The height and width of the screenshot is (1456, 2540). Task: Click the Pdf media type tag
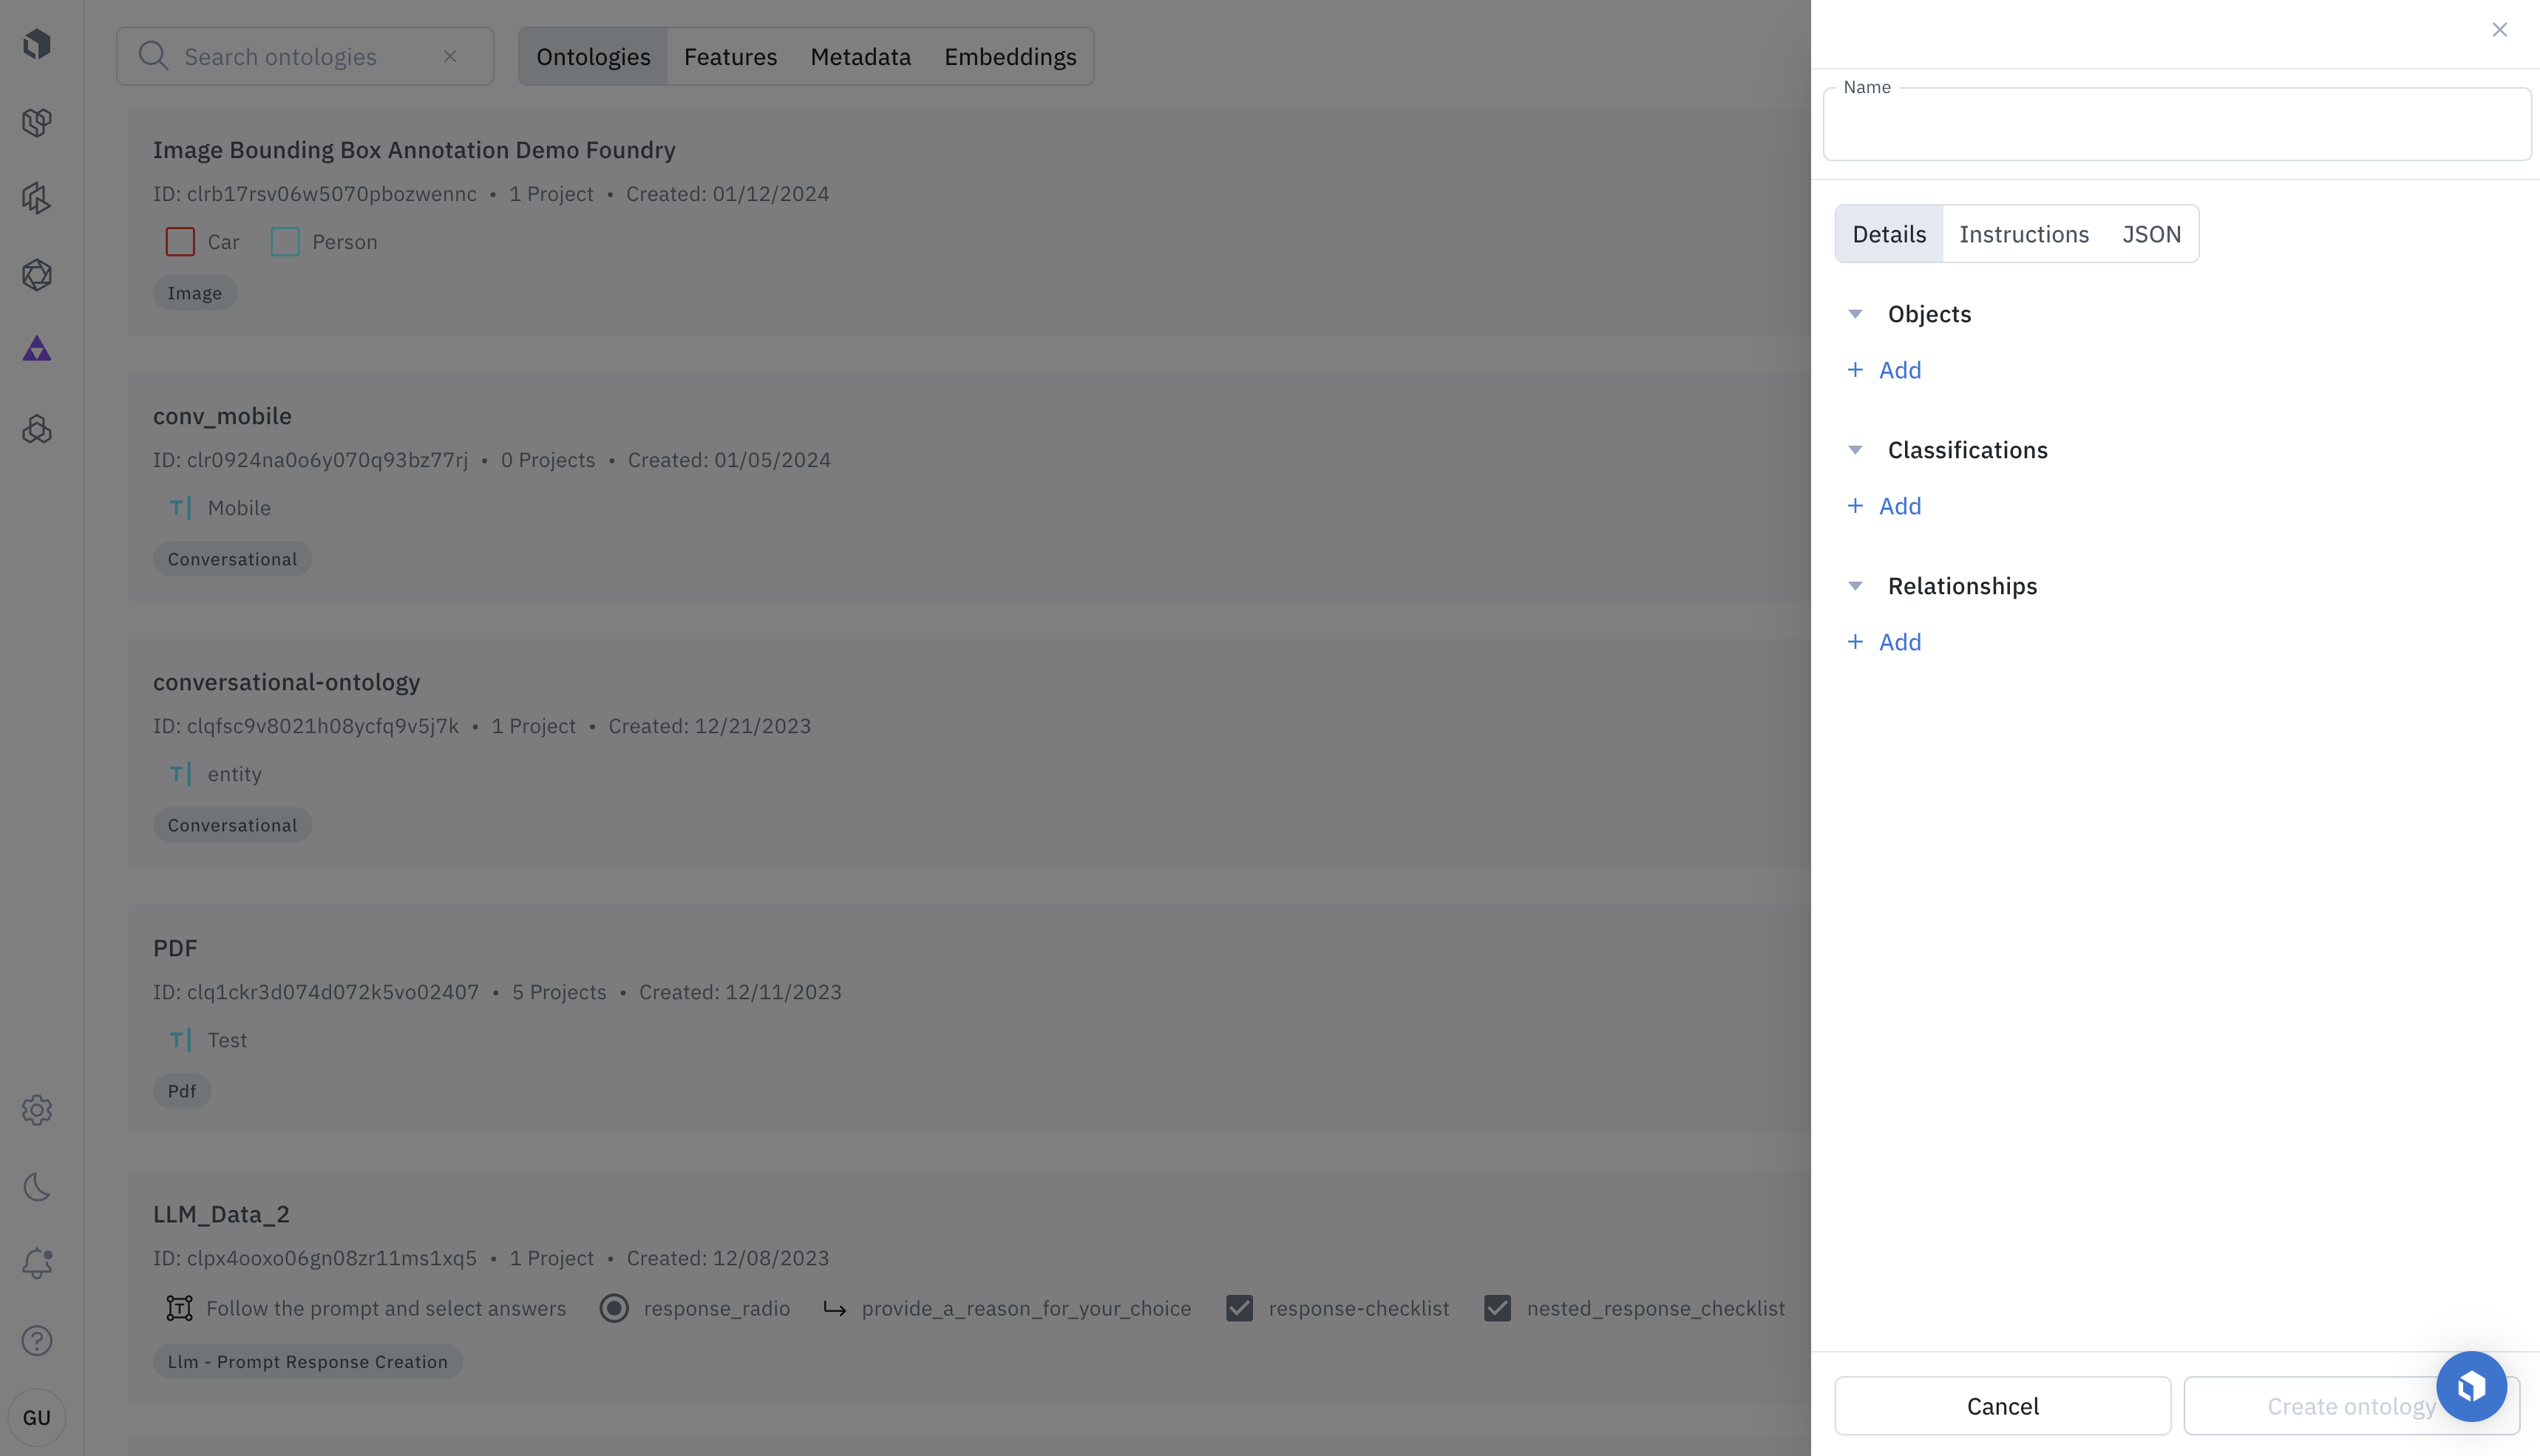182,1091
